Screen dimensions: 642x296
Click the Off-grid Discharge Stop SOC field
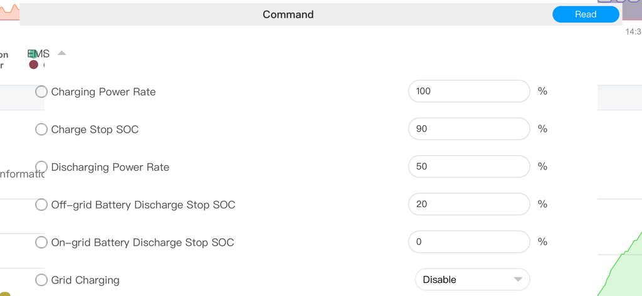[468, 204]
